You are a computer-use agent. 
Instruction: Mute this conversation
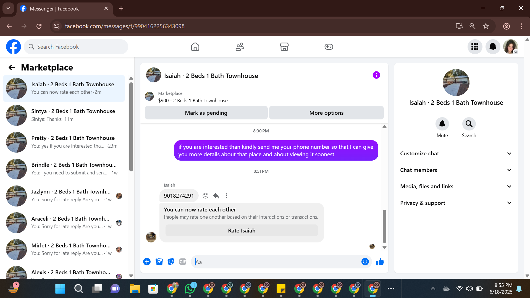[x=442, y=124]
